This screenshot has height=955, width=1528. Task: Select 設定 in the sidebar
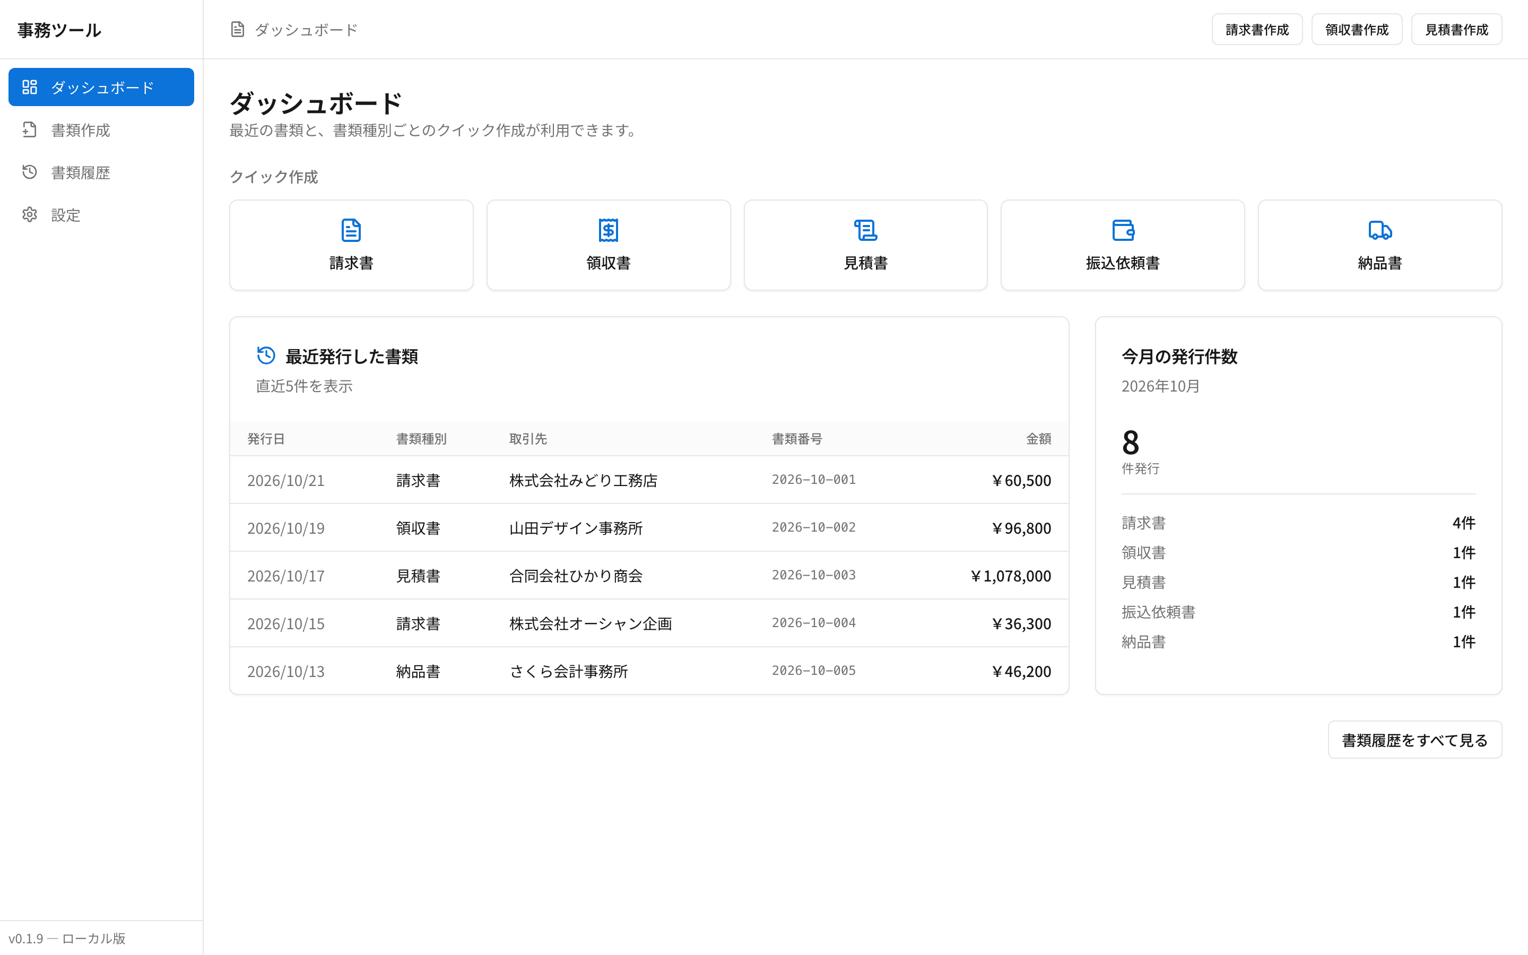coord(101,215)
